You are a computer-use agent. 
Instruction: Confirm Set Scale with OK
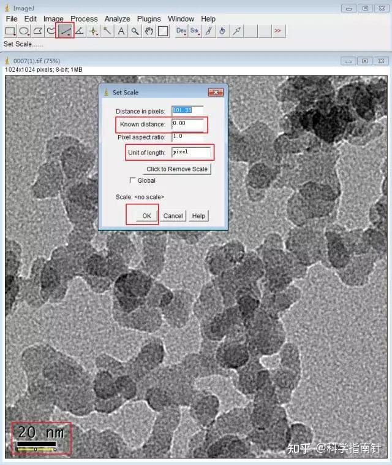[x=146, y=216]
